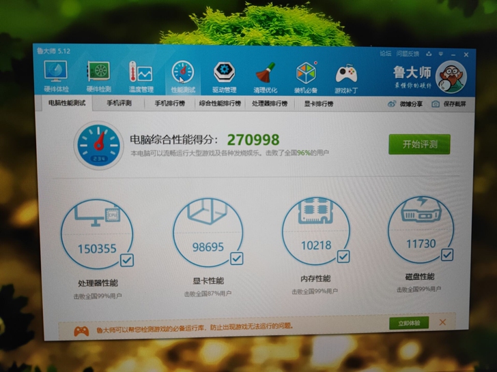Click the graphics score 98695
497x372 pixels.
coord(208,247)
